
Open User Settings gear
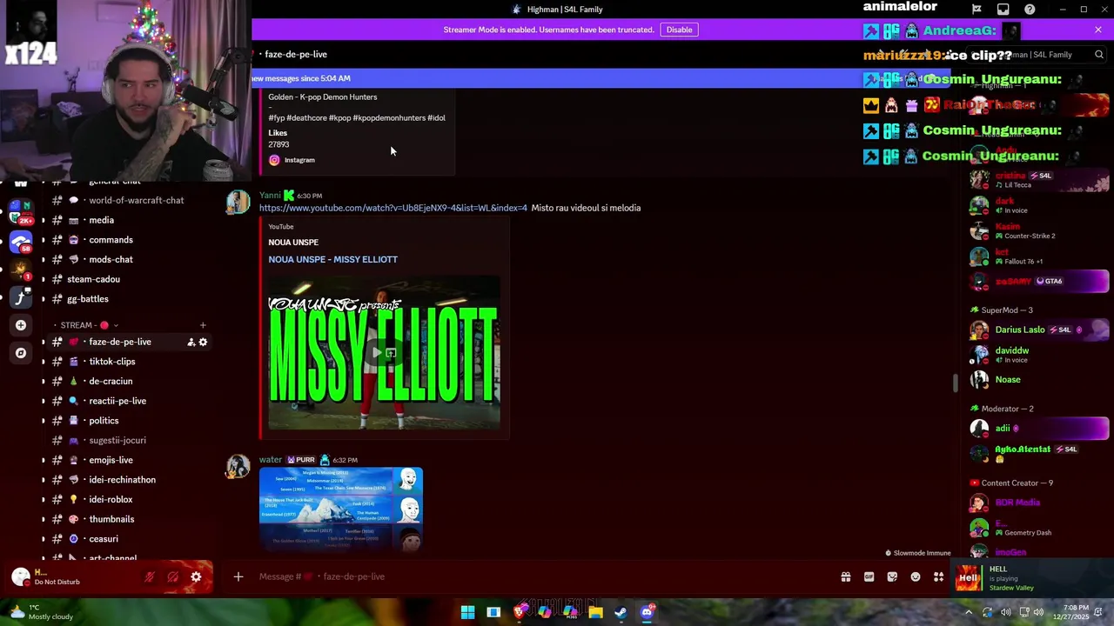tap(196, 576)
